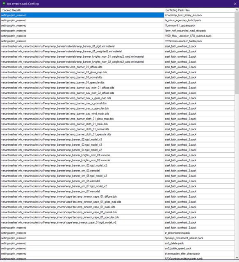Select the emp_innercir_cape_01_gloss_map.dds row
239x262 pixels.
click(x=82, y=201)
